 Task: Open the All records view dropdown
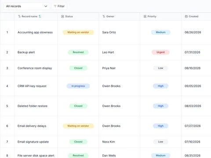pos(27,6)
